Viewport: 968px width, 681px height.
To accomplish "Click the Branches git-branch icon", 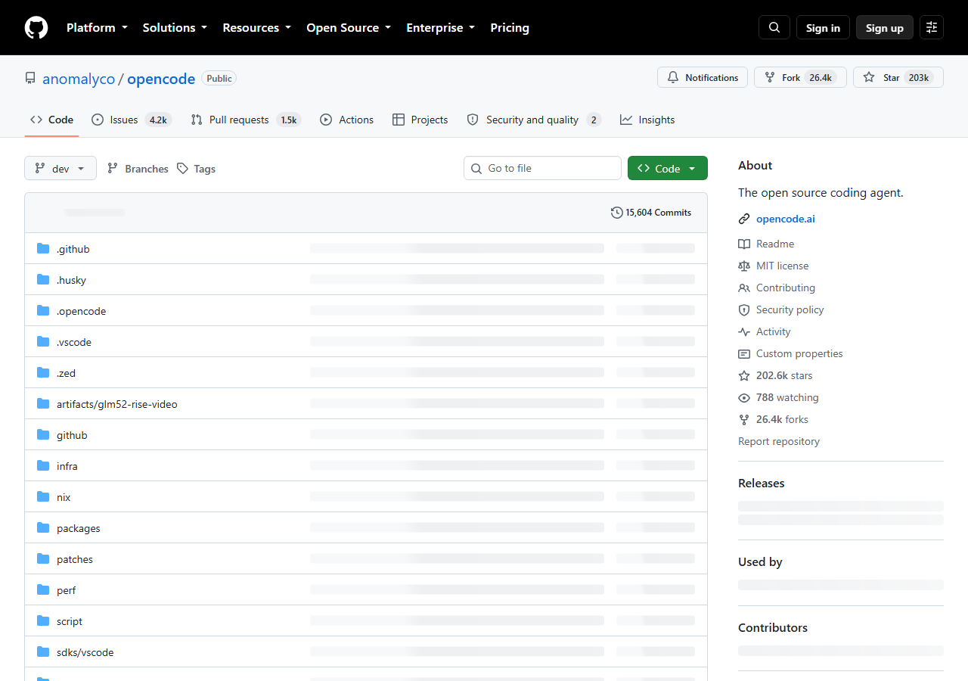I will (113, 169).
